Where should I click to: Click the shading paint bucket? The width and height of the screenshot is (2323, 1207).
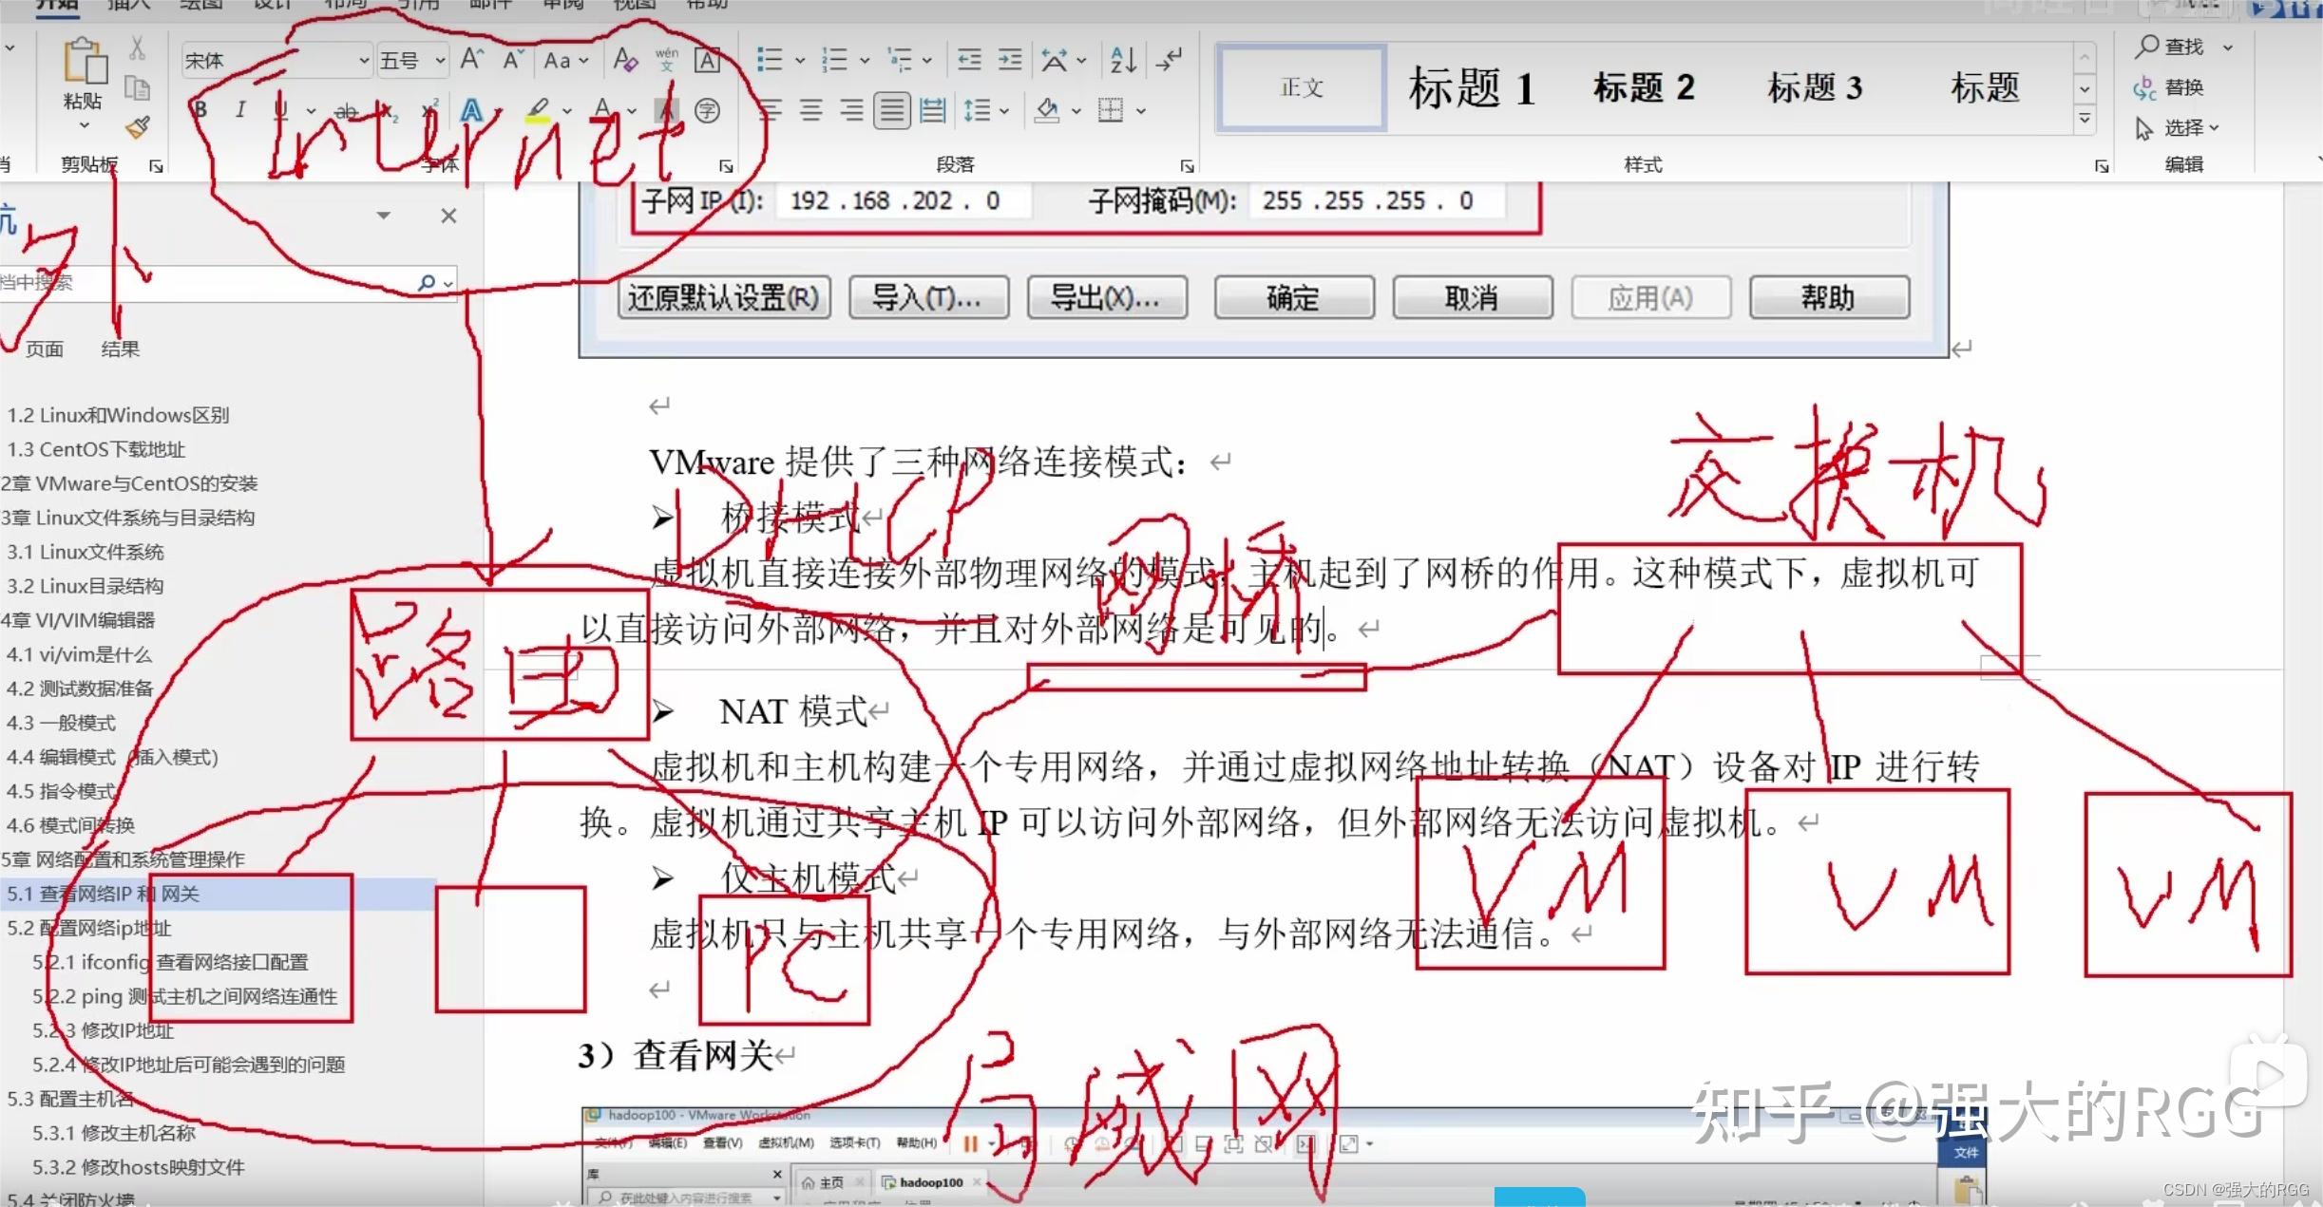1047,110
